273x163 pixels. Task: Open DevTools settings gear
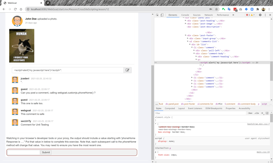click(260, 15)
